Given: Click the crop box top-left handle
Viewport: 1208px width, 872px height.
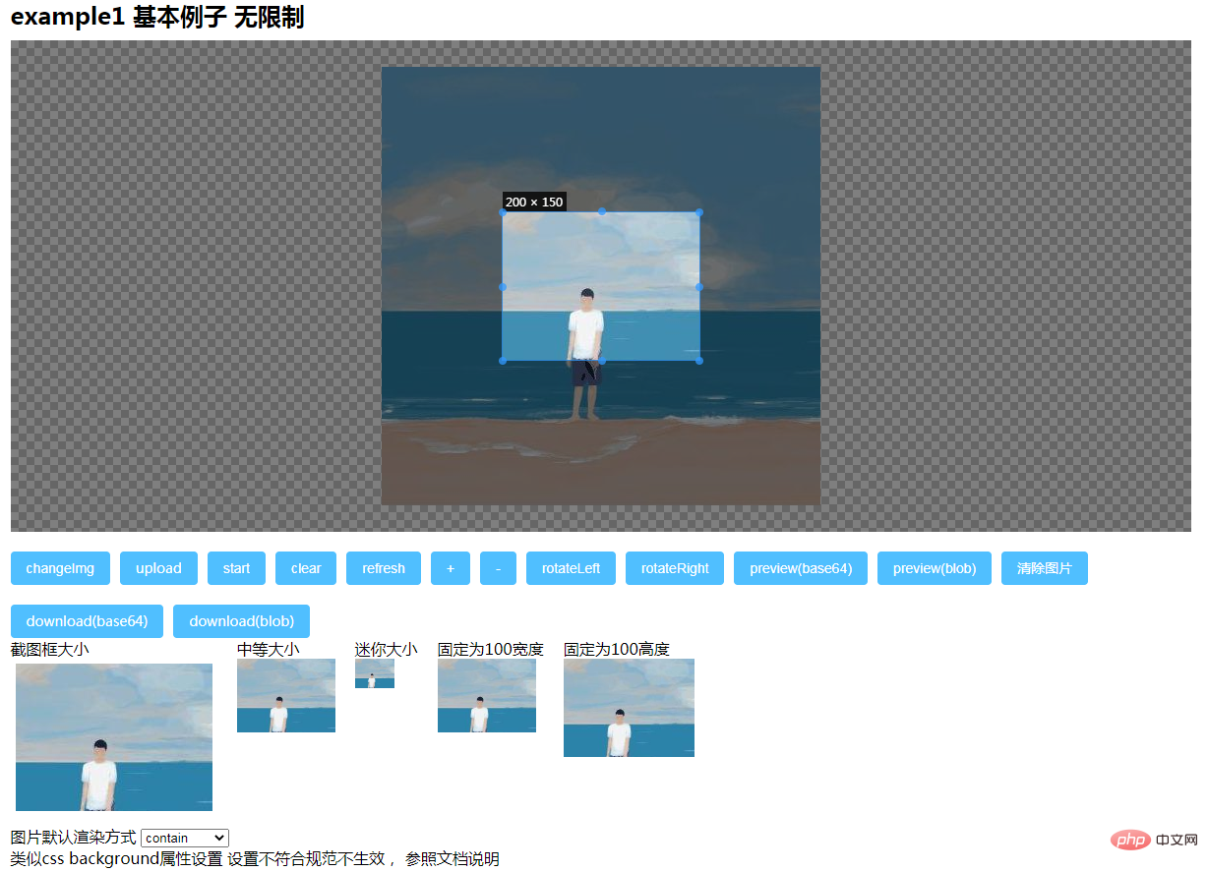Looking at the screenshot, I should click(503, 212).
